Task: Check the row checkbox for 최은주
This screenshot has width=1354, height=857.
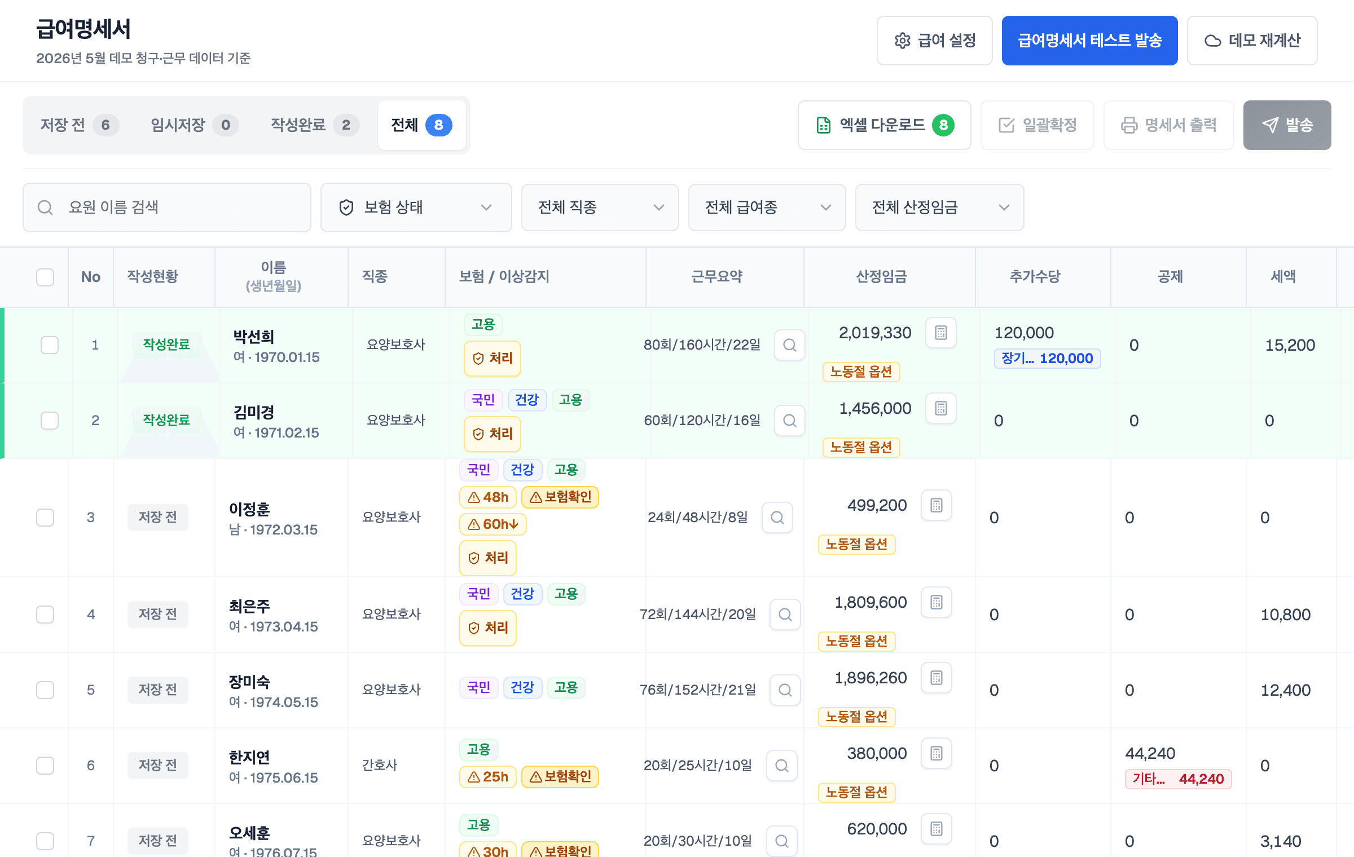Action: (45, 614)
